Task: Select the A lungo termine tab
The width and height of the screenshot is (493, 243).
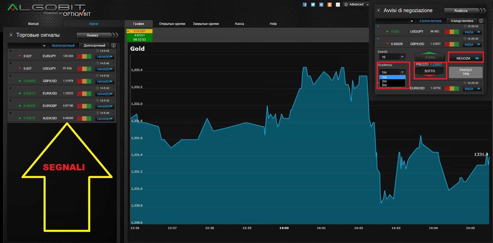Action: tap(462, 21)
